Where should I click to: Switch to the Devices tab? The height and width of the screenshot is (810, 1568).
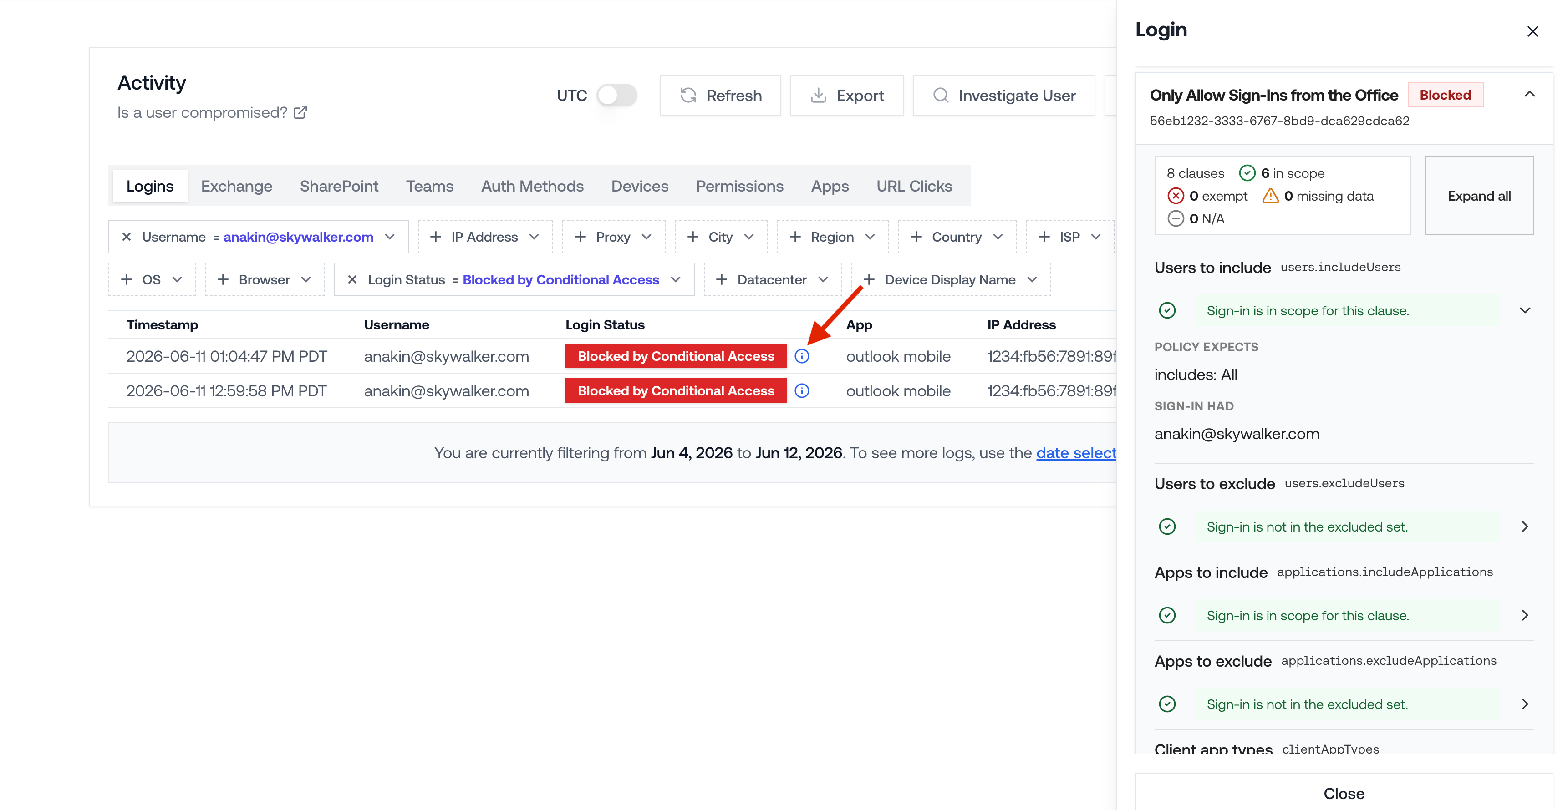click(x=639, y=186)
